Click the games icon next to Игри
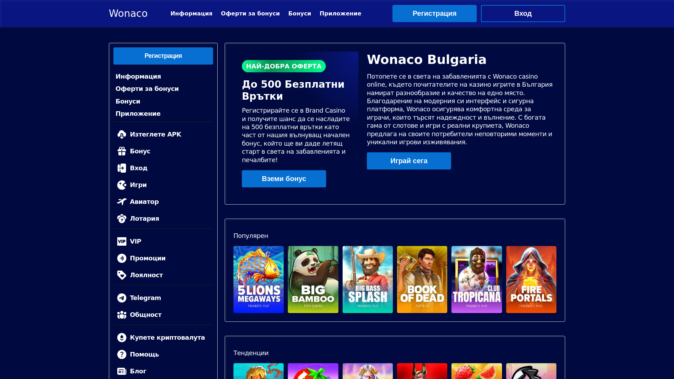This screenshot has height=379, width=674. [x=122, y=185]
